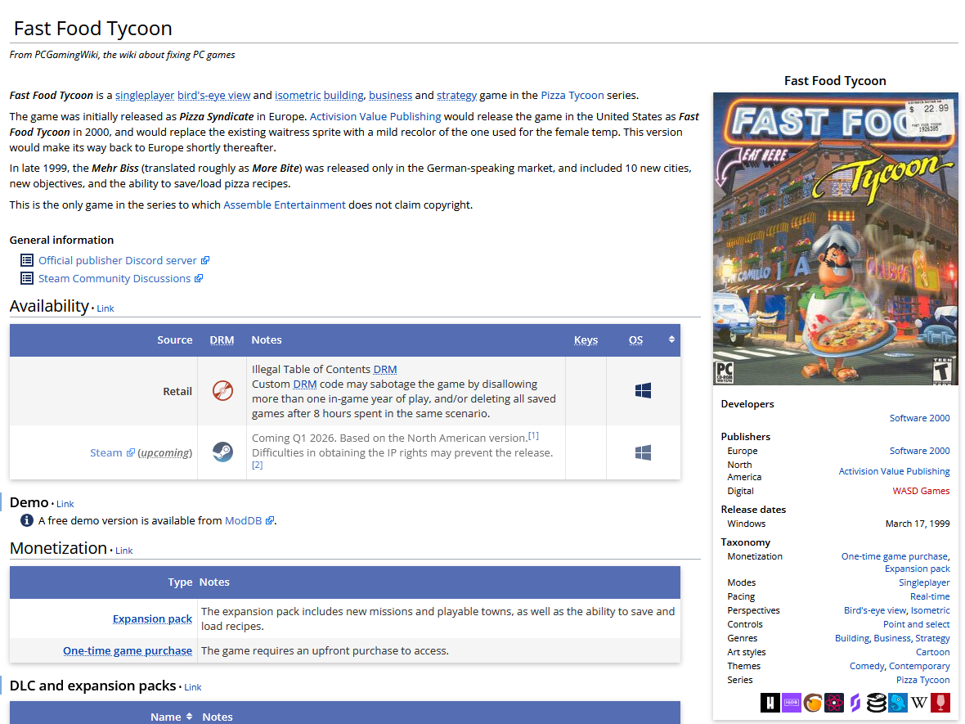Open the Fast Food Tycoon cover image
This screenshot has height=724, width=965.
pos(835,239)
